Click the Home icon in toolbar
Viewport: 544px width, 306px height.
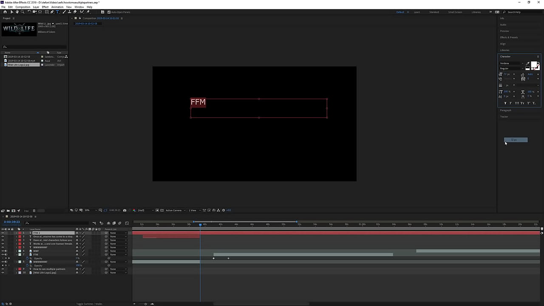(x=5, y=12)
